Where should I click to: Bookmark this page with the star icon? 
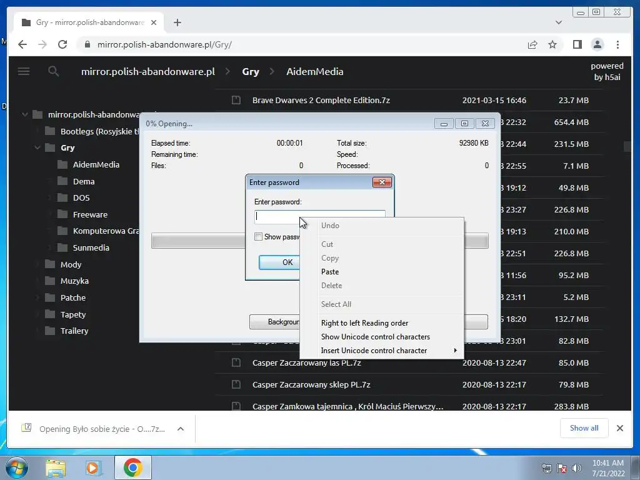click(x=552, y=44)
